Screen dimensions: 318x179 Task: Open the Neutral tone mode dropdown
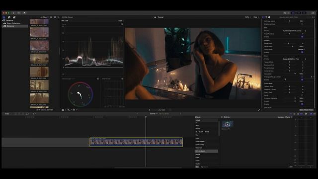tap(302, 49)
